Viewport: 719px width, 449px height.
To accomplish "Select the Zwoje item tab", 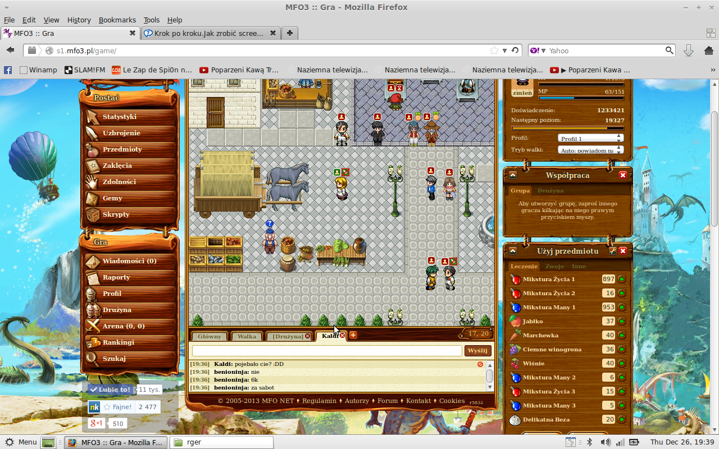I will tap(554, 266).
